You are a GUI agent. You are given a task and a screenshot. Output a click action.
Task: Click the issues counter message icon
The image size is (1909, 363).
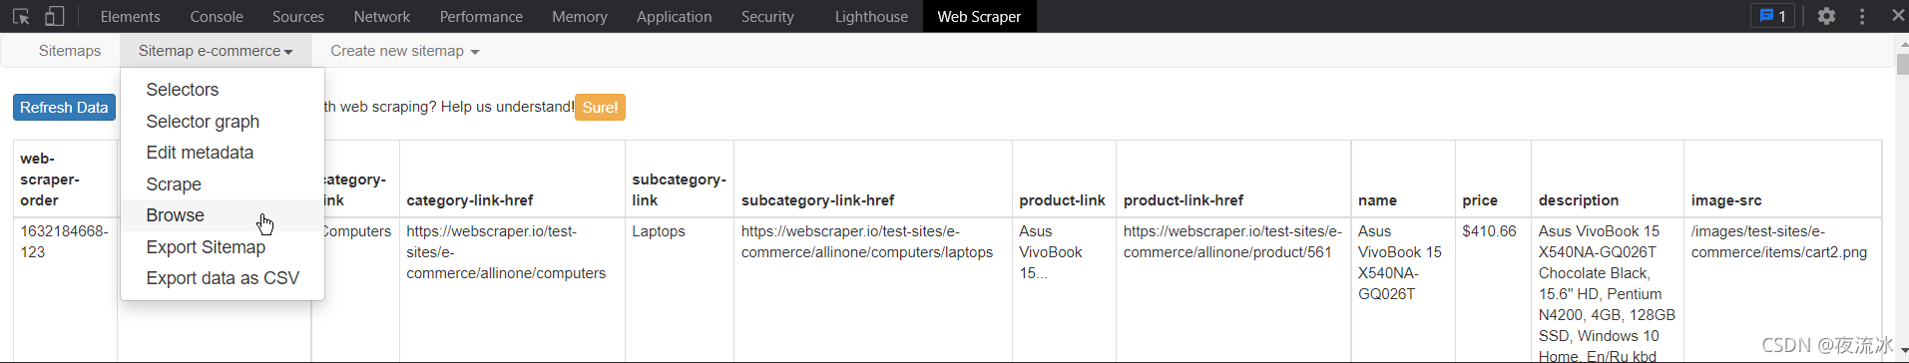click(x=1773, y=16)
